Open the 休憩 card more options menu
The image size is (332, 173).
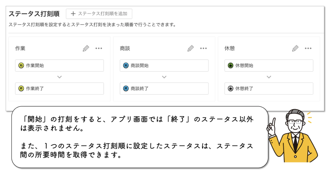pos(308,48)
